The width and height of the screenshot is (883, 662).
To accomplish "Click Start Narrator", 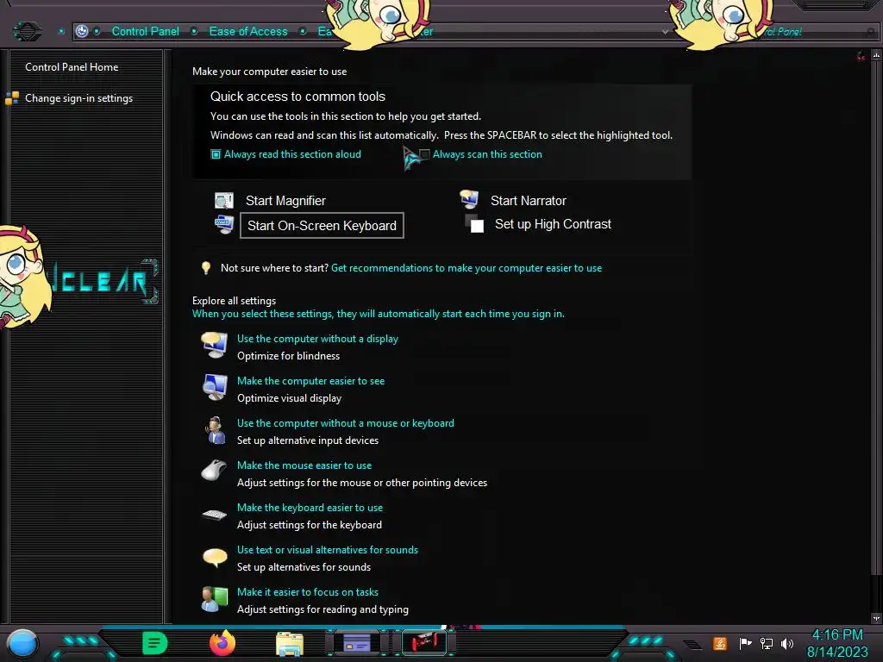I will tap(529, 201).
